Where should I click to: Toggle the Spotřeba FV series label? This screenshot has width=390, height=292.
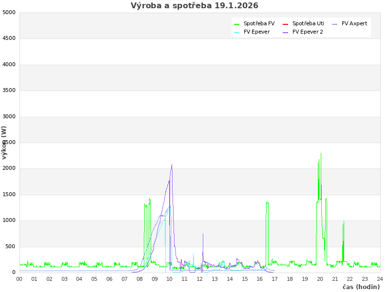coord(259,23)
